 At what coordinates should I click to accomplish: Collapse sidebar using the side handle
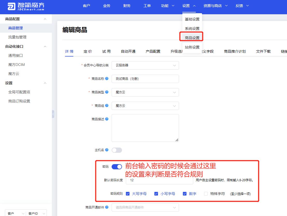coord(53,114)
